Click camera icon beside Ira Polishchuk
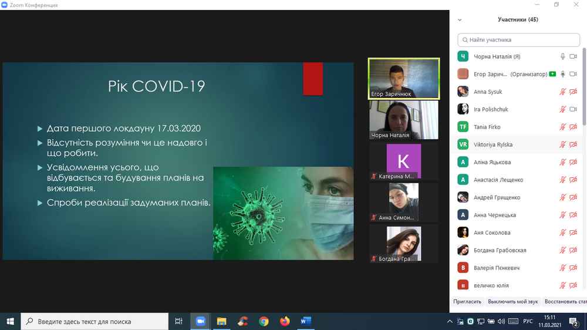The width and height of the screenshot is (587, 330). (x=573, y=110)
